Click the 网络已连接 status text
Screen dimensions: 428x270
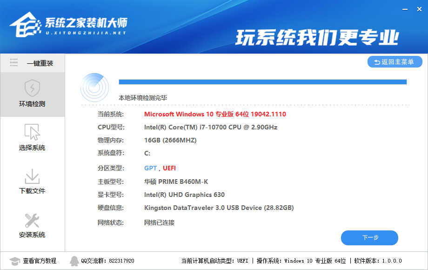coord(159,223)
